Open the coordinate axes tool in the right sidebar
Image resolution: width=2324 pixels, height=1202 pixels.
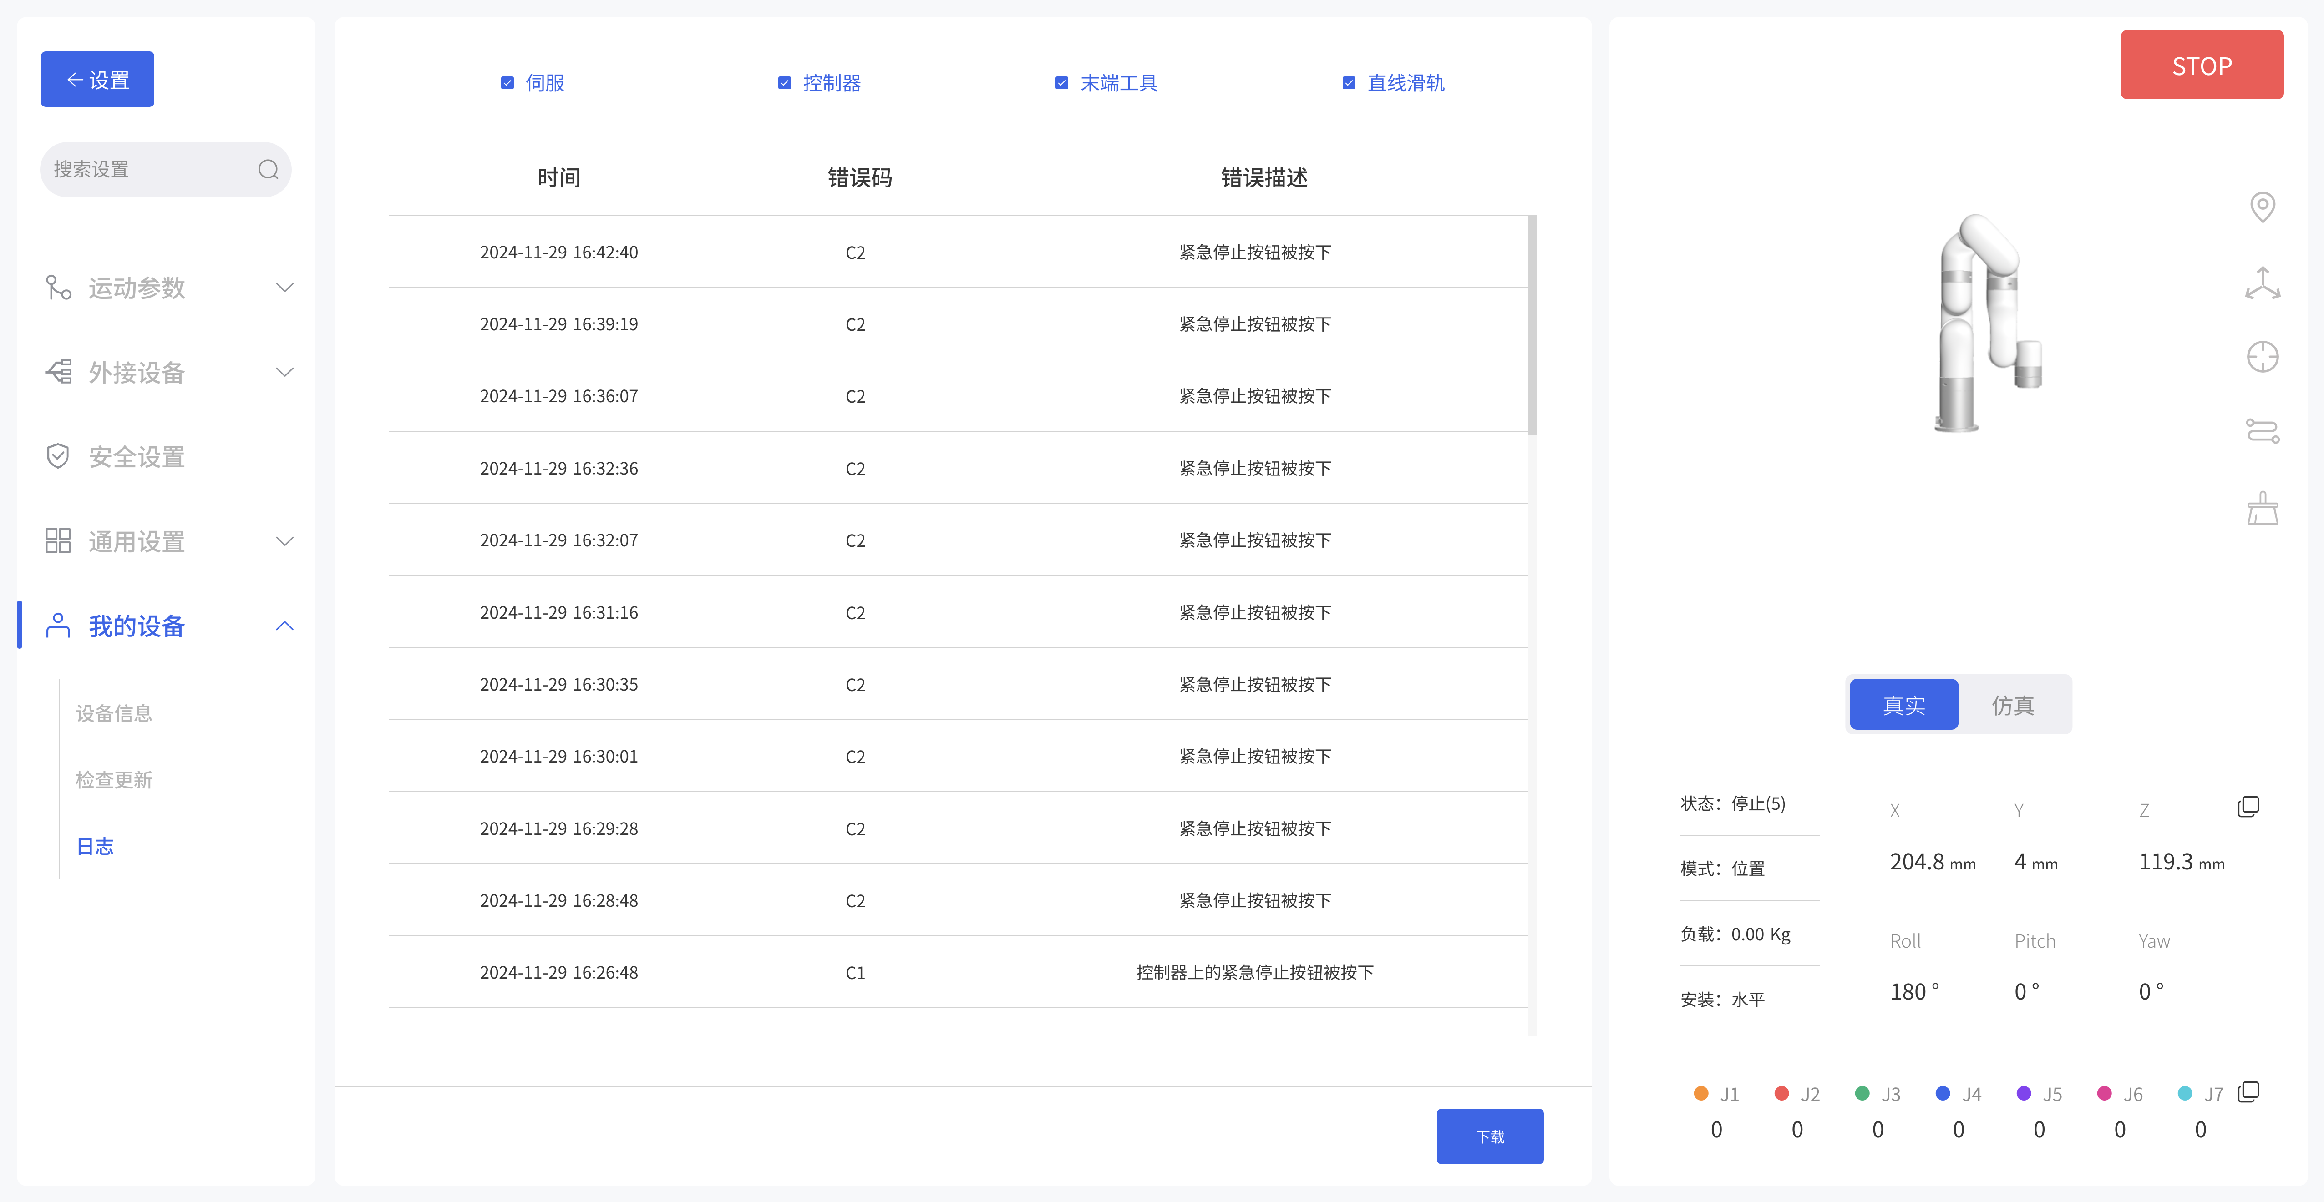[x=2263, y=282]
